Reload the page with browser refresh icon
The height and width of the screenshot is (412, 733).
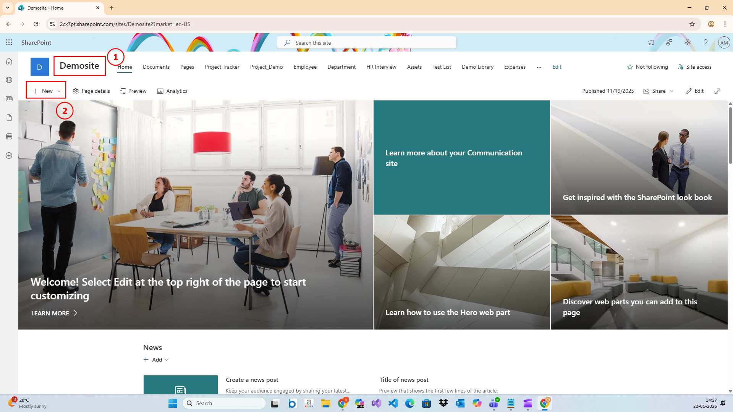click(x=36, y=24)
